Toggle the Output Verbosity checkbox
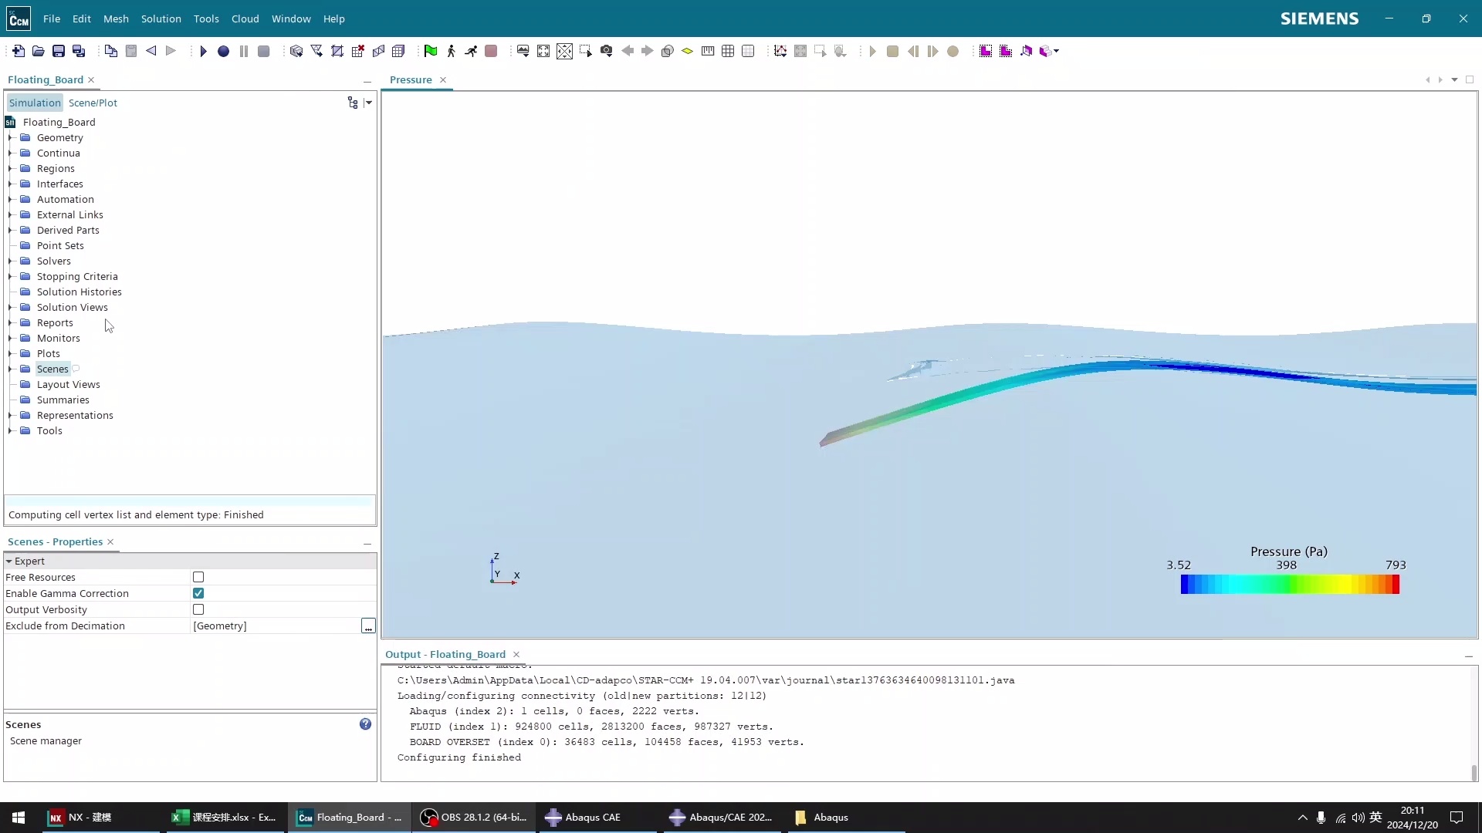This screenshot has width=1482, height=833. [x=198, y=609]
